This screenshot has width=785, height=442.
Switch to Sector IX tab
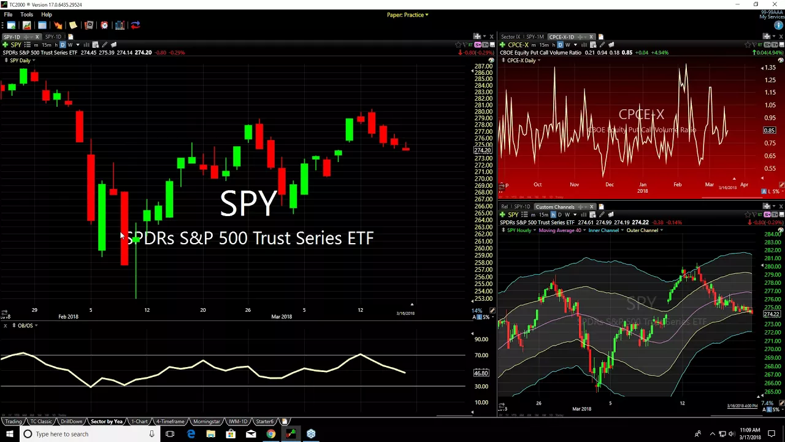point(511,37)
